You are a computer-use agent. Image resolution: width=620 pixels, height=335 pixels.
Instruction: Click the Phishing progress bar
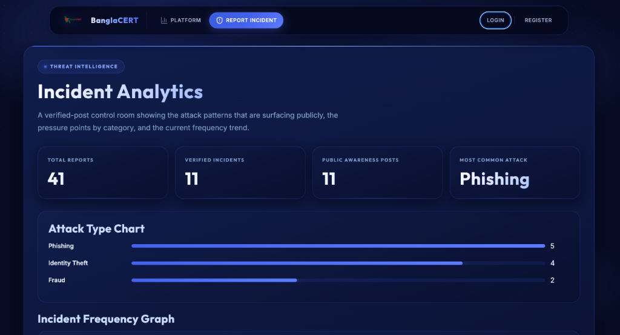(x=338, y=246)
